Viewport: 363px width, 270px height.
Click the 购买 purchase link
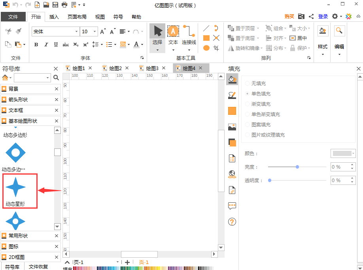(289, 17)
